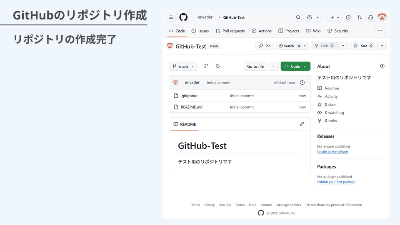Click Go to file button

[x=255, y=66]
